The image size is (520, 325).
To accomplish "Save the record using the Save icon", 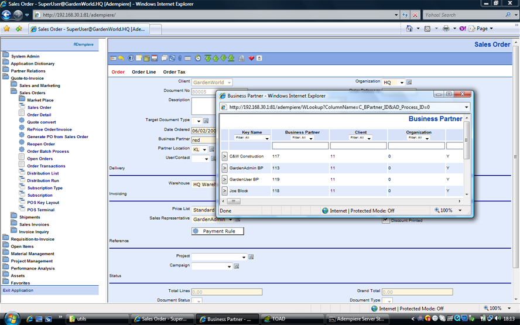I will click(x=154, y=59).
